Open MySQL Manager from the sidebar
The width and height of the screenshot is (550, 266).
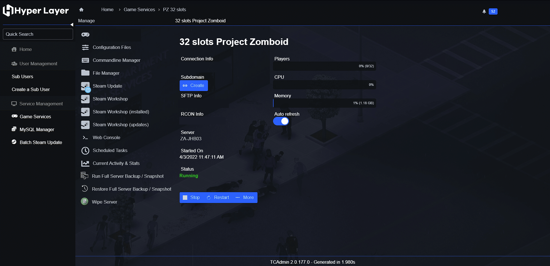(37, 129)
